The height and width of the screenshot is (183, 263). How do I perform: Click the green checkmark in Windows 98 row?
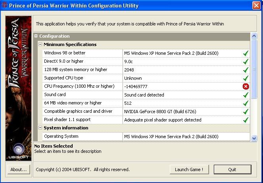pyautogui.click(x=246, y=53)
